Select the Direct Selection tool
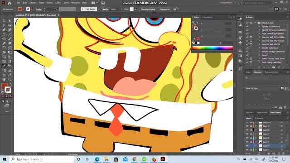 click(x=10, y=21)
